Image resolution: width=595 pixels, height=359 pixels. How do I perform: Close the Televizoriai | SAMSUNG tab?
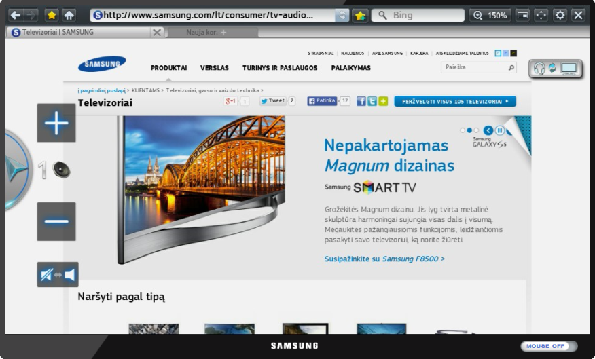click(x=156, y=32)
